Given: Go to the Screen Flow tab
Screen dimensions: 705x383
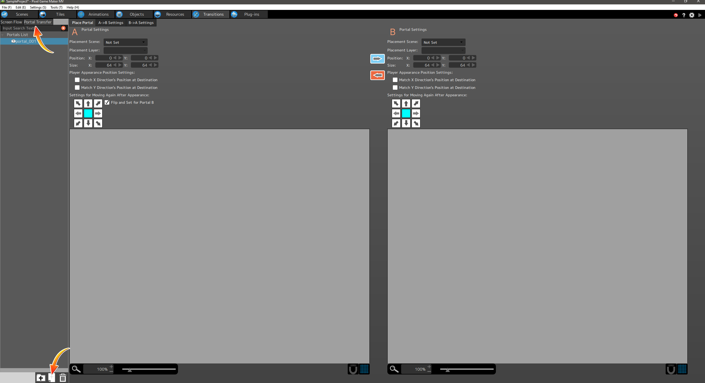Looking at the screenshot, I should 11,22.
